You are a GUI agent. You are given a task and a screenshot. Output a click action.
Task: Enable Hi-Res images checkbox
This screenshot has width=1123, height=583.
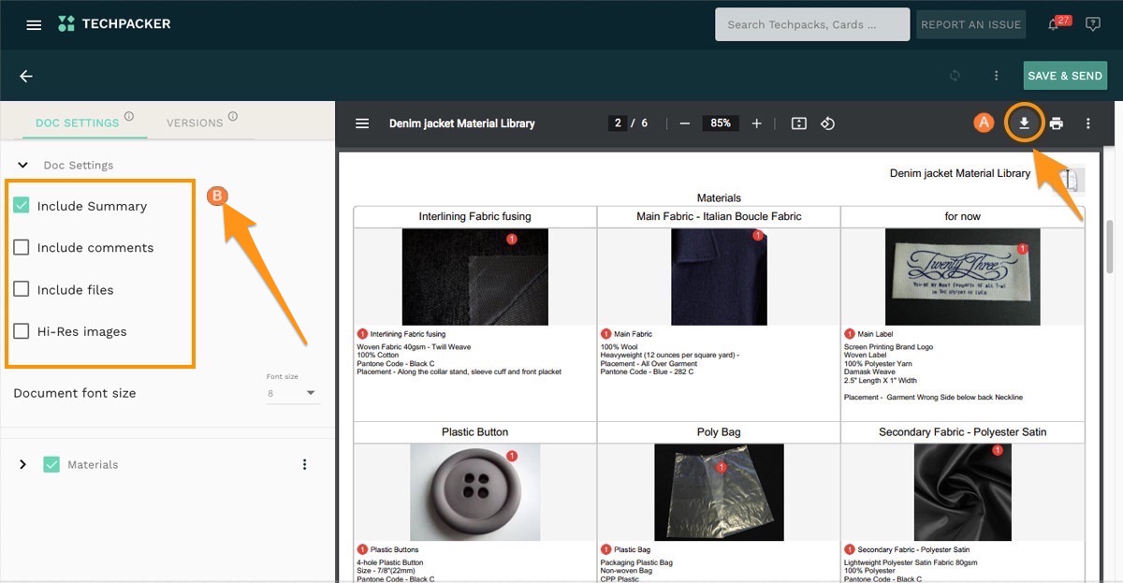pyautogui.click(x=22, y=331)
